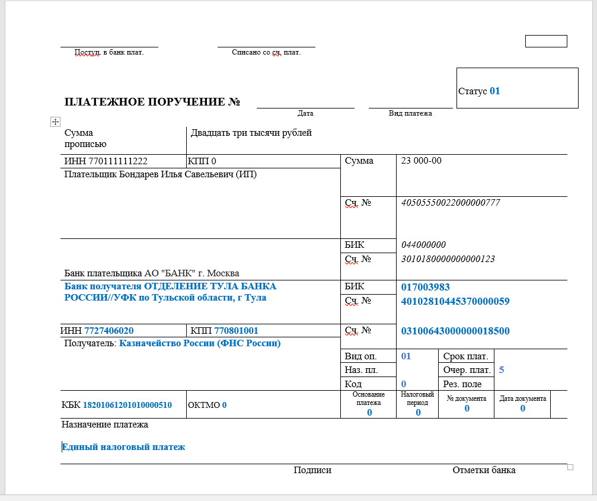Click the 'Назначение платежа' label
Screen dimensions: 597x501
(x=105, y=425)
